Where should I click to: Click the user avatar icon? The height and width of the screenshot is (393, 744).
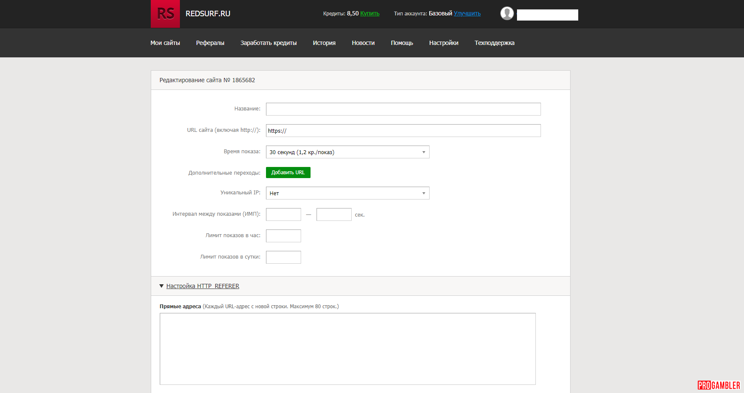click(507, 13)
